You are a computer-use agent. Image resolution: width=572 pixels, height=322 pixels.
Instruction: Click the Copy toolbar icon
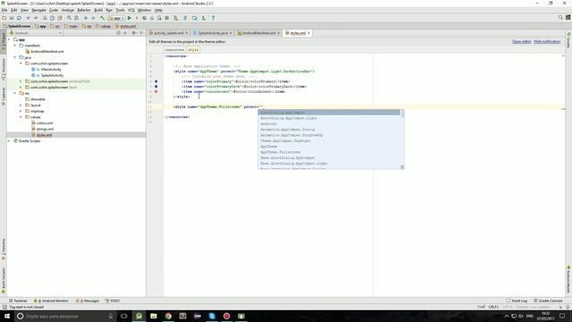(52, 18)
